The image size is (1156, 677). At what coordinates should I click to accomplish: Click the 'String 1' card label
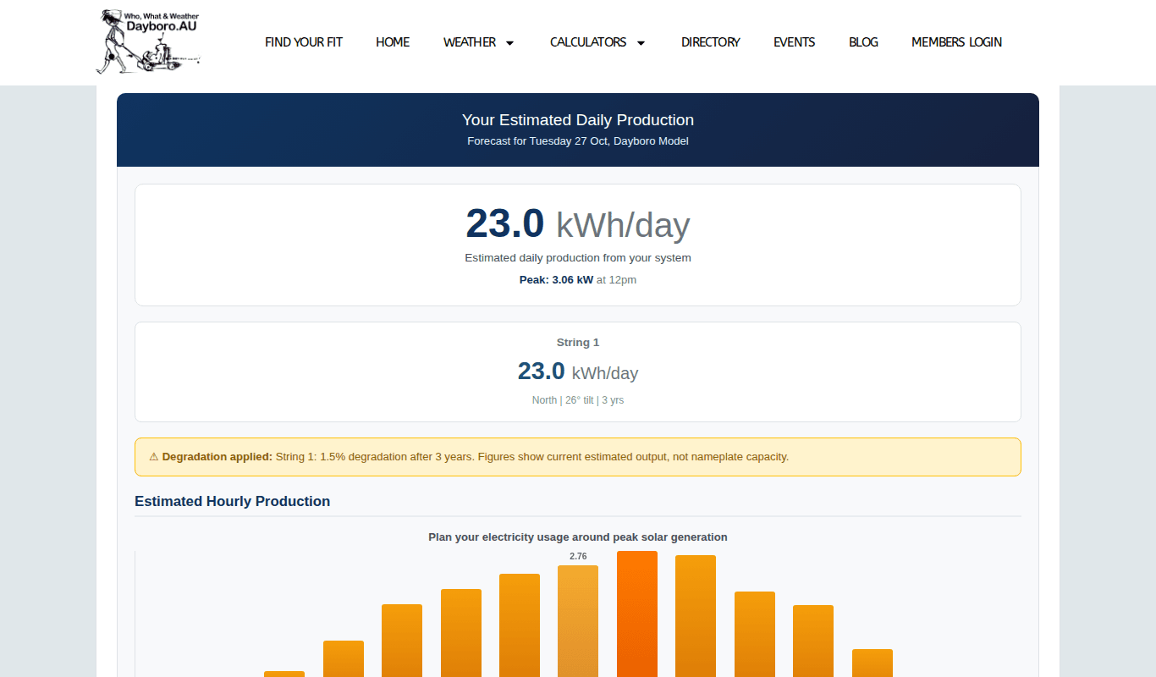pyautogui.click(x=578, y=343)
